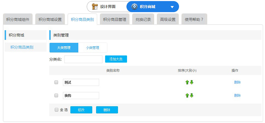The height and width of the screenshot is (123, 265).
Task: Switch to 积分商城组件 tab
Action: 18,19
